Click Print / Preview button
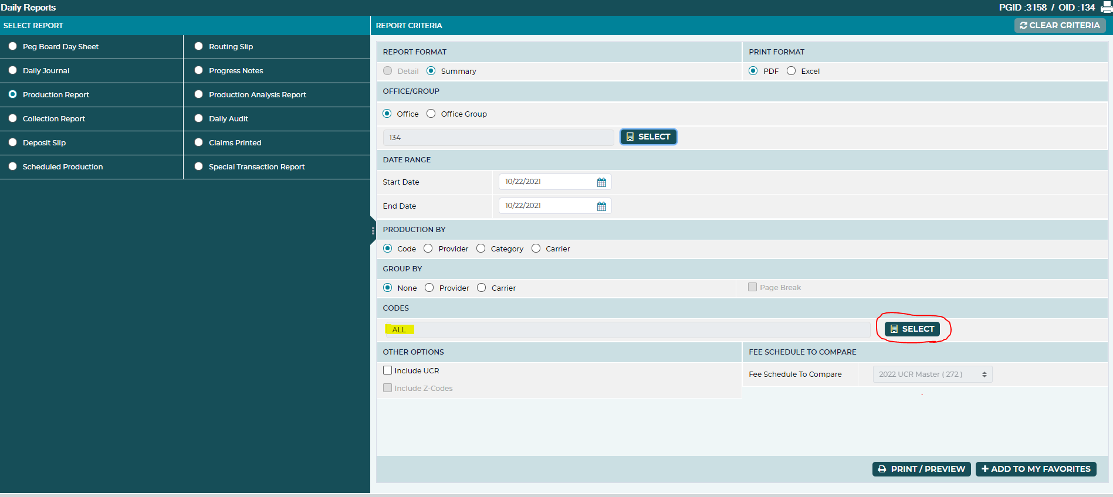 [x=921, y=469]
